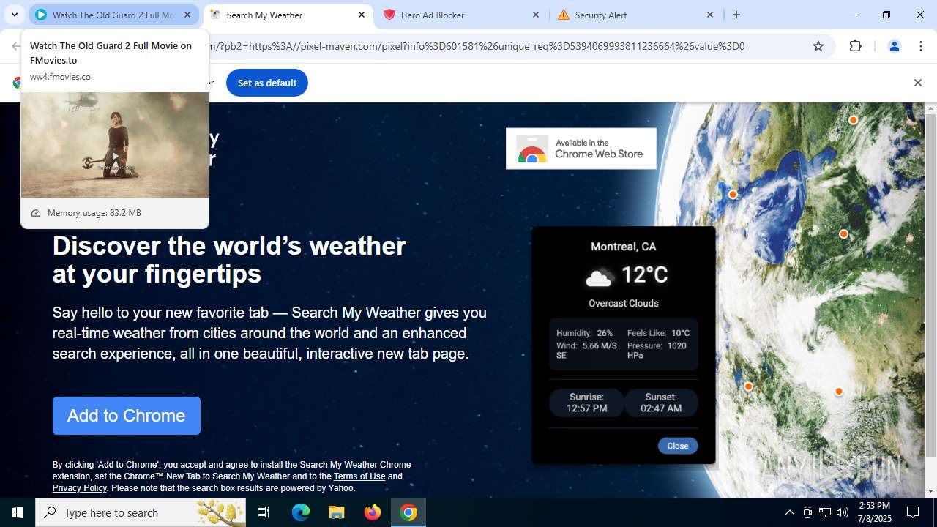
Task: Launch Microsoft Edge from the taskbar
Action: click(x=301, y=512)
